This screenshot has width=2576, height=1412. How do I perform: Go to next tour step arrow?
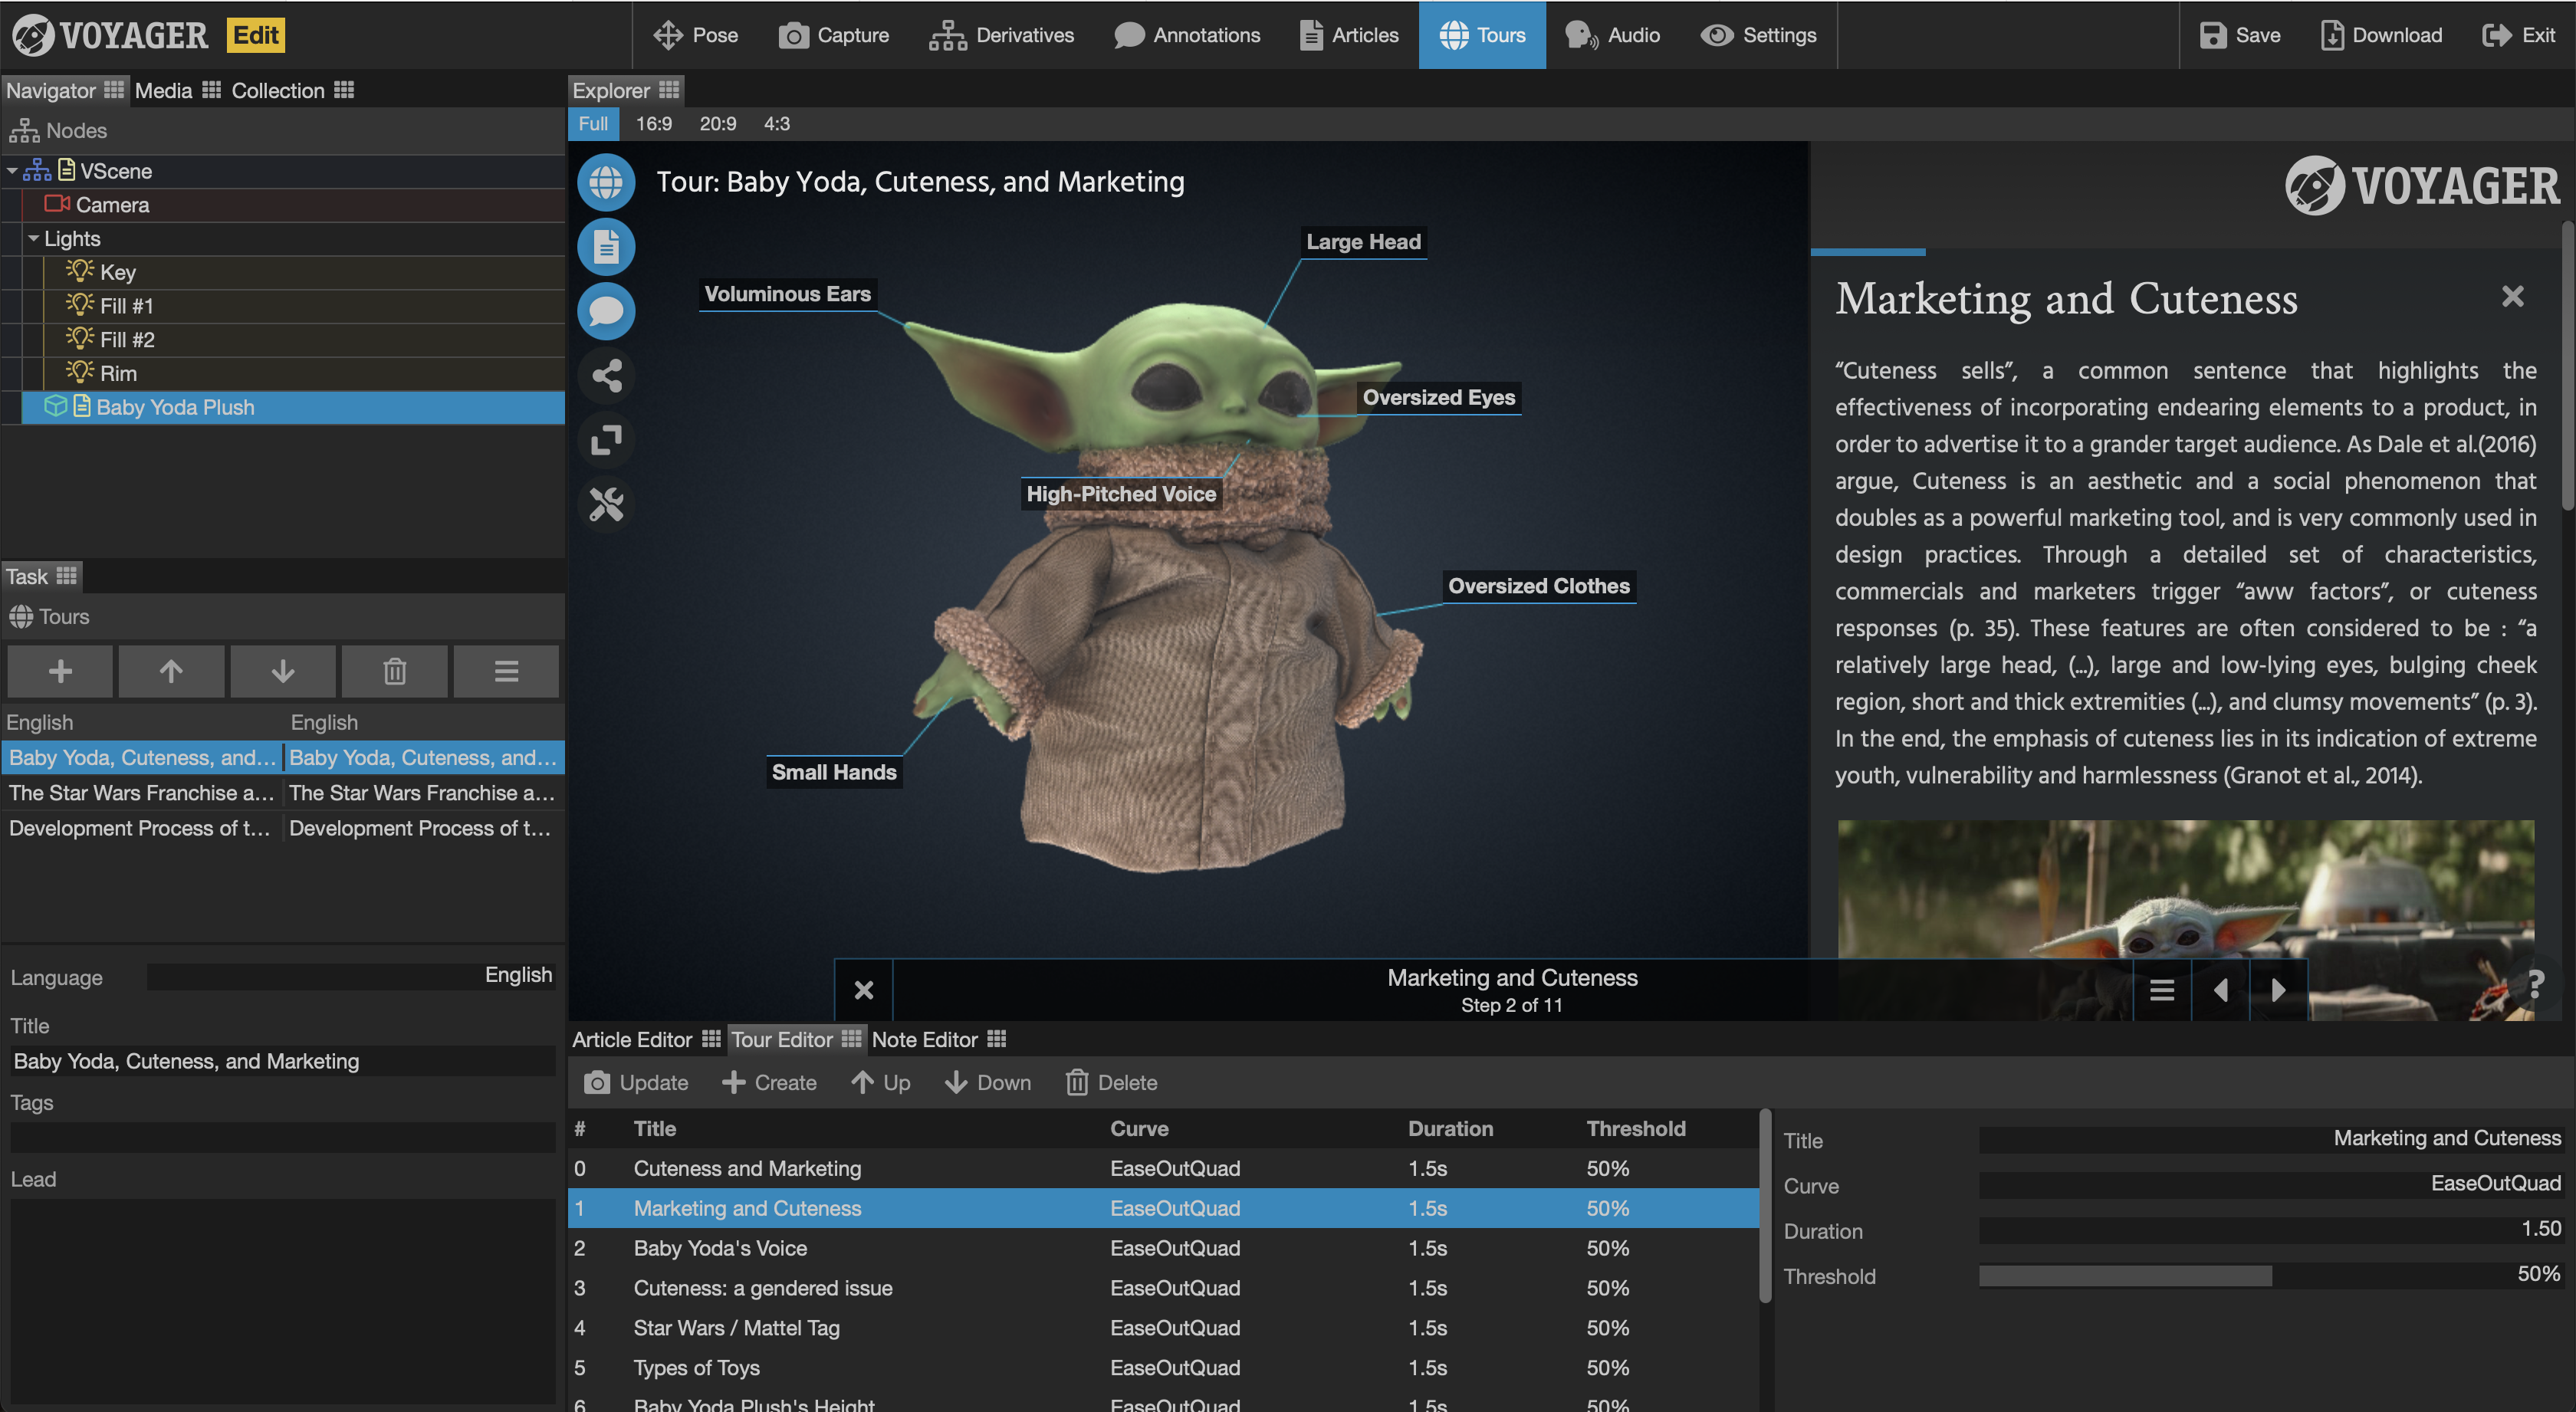[x=2278, y=990]
